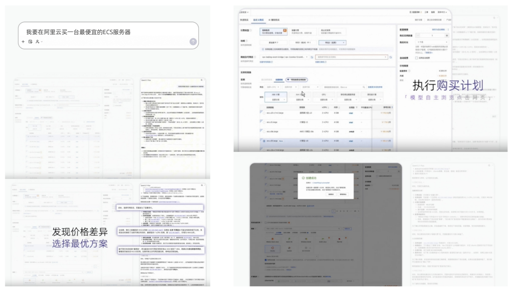This screenshot has width=518, height=295.
Task: Click info icon next to 网络及可用区
Action: [255, 57]
